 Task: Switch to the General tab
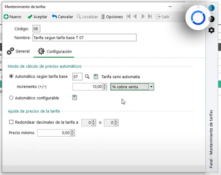[18, 51]
